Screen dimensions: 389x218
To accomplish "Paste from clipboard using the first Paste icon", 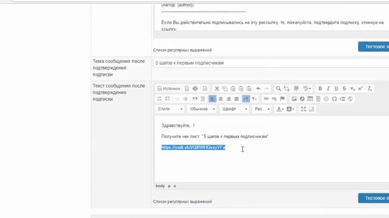I will [233, 88].
